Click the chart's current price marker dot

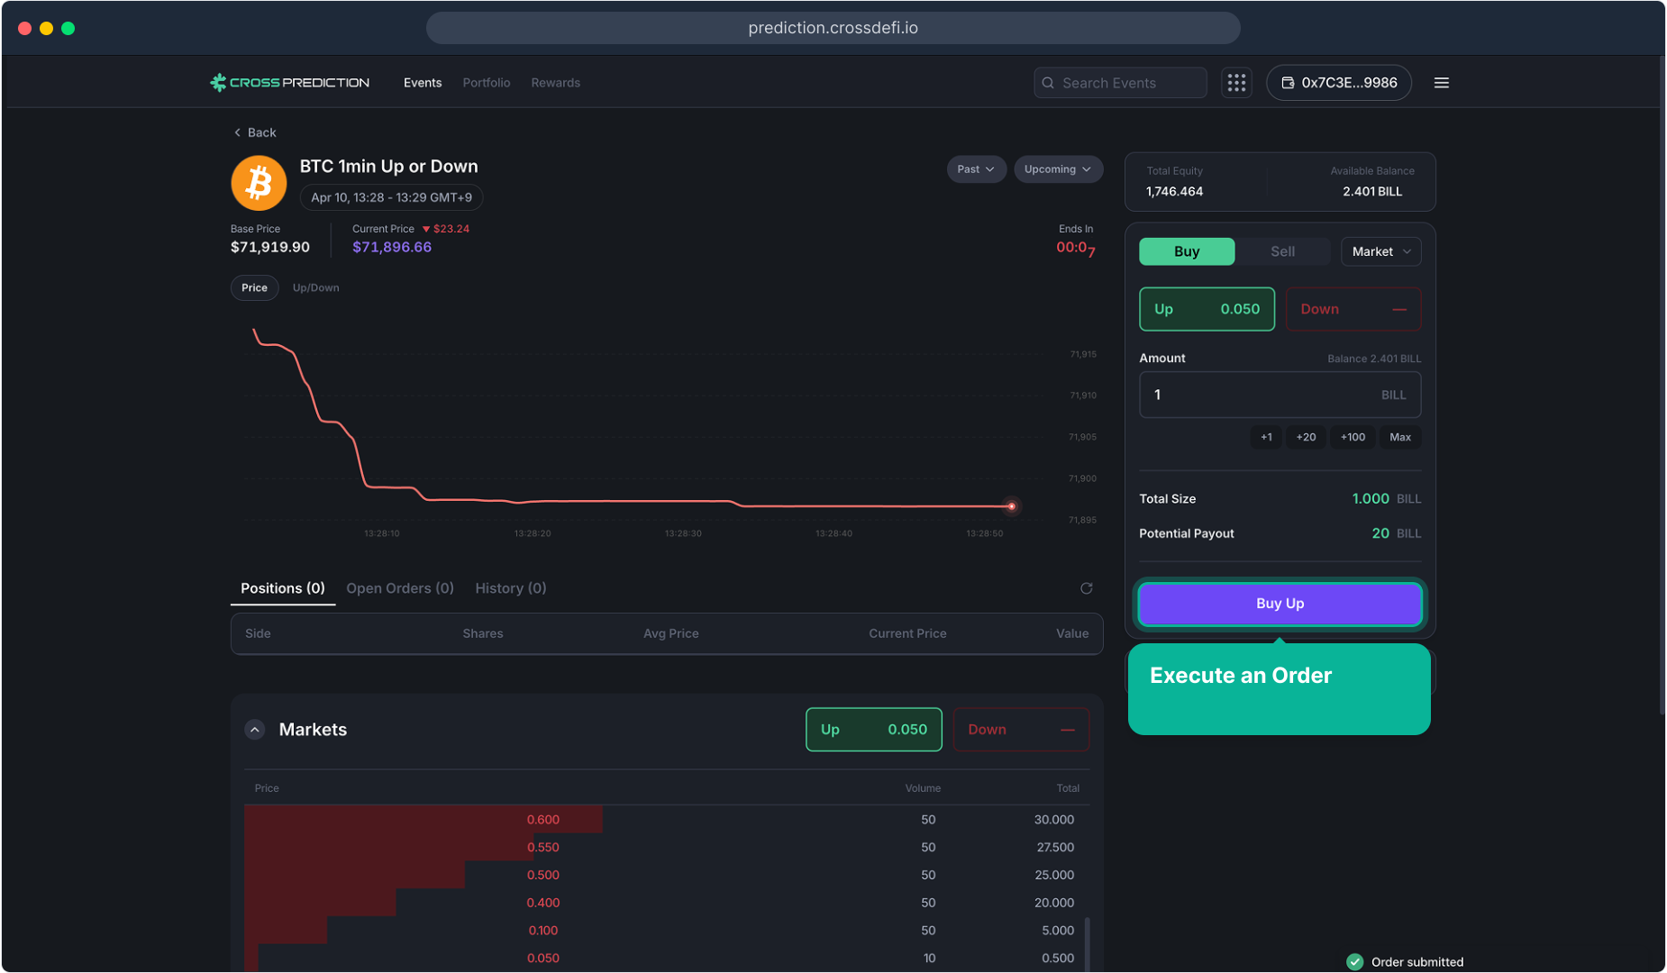[x=1011, y=506]
